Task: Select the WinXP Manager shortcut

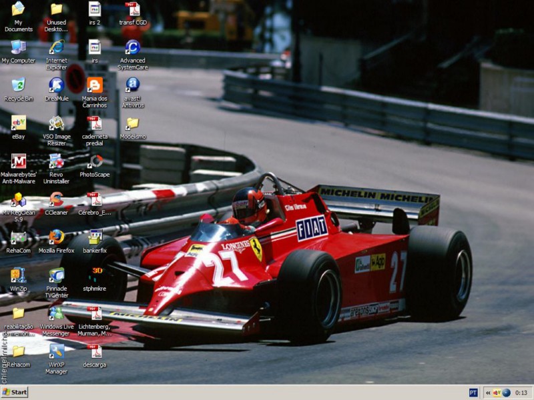Action: click(x=57, y=352)
